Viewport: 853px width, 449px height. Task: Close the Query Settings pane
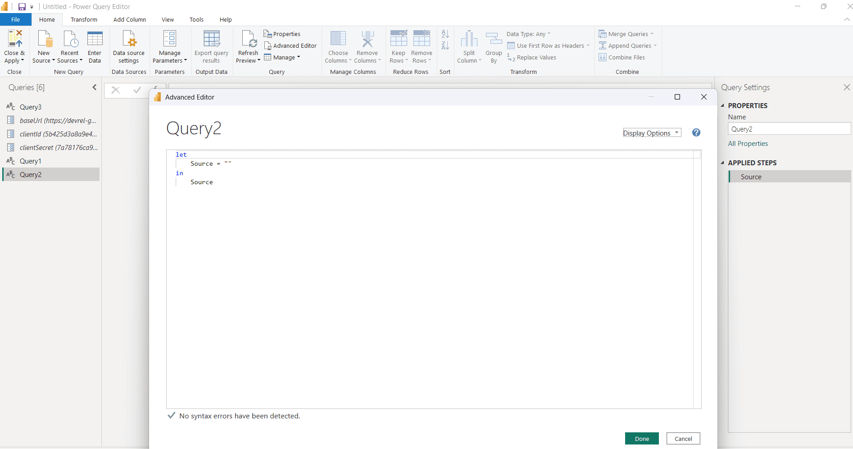847,87
